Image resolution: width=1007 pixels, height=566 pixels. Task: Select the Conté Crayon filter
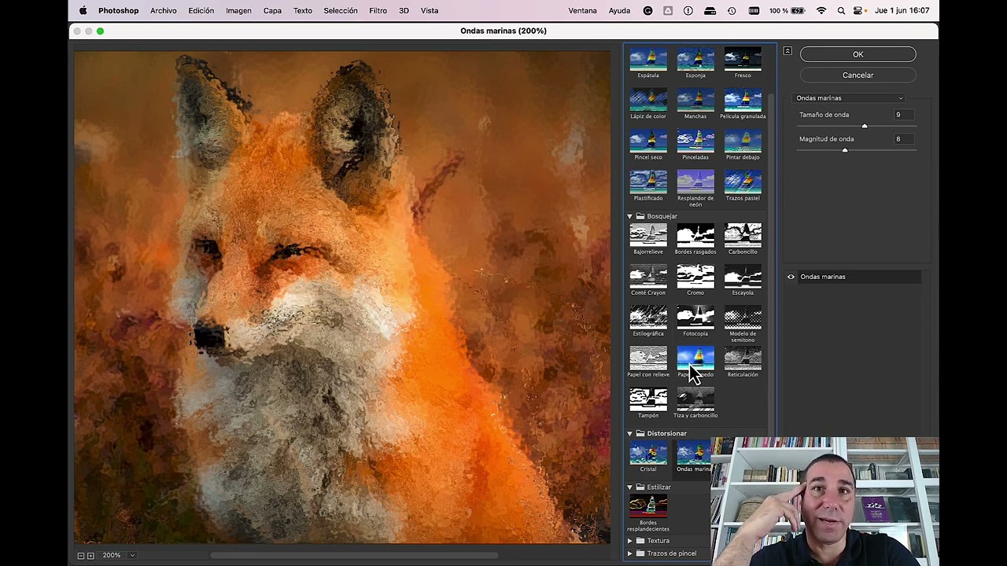[x=648, y=277]
